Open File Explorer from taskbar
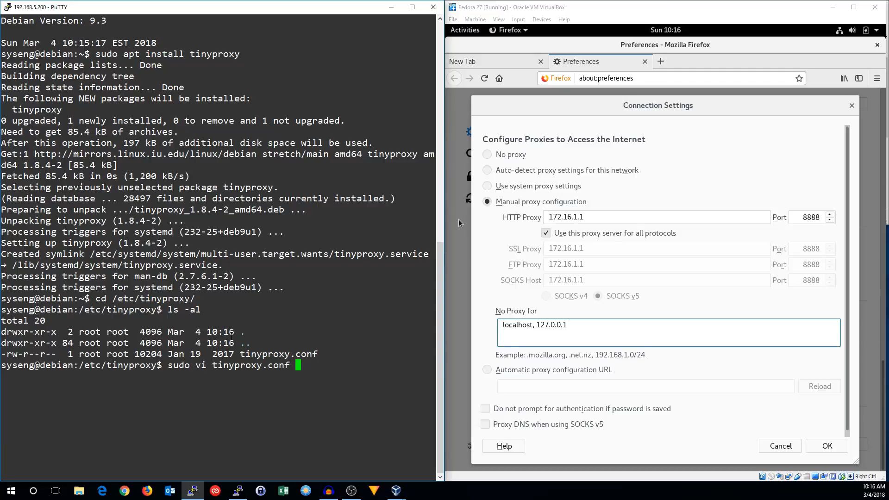This screenshot has height=500, width=889. [79, 491]
